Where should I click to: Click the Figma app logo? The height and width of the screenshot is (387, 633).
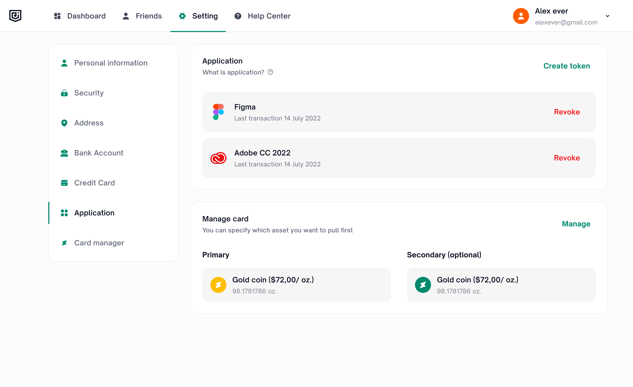pos(218,112)
